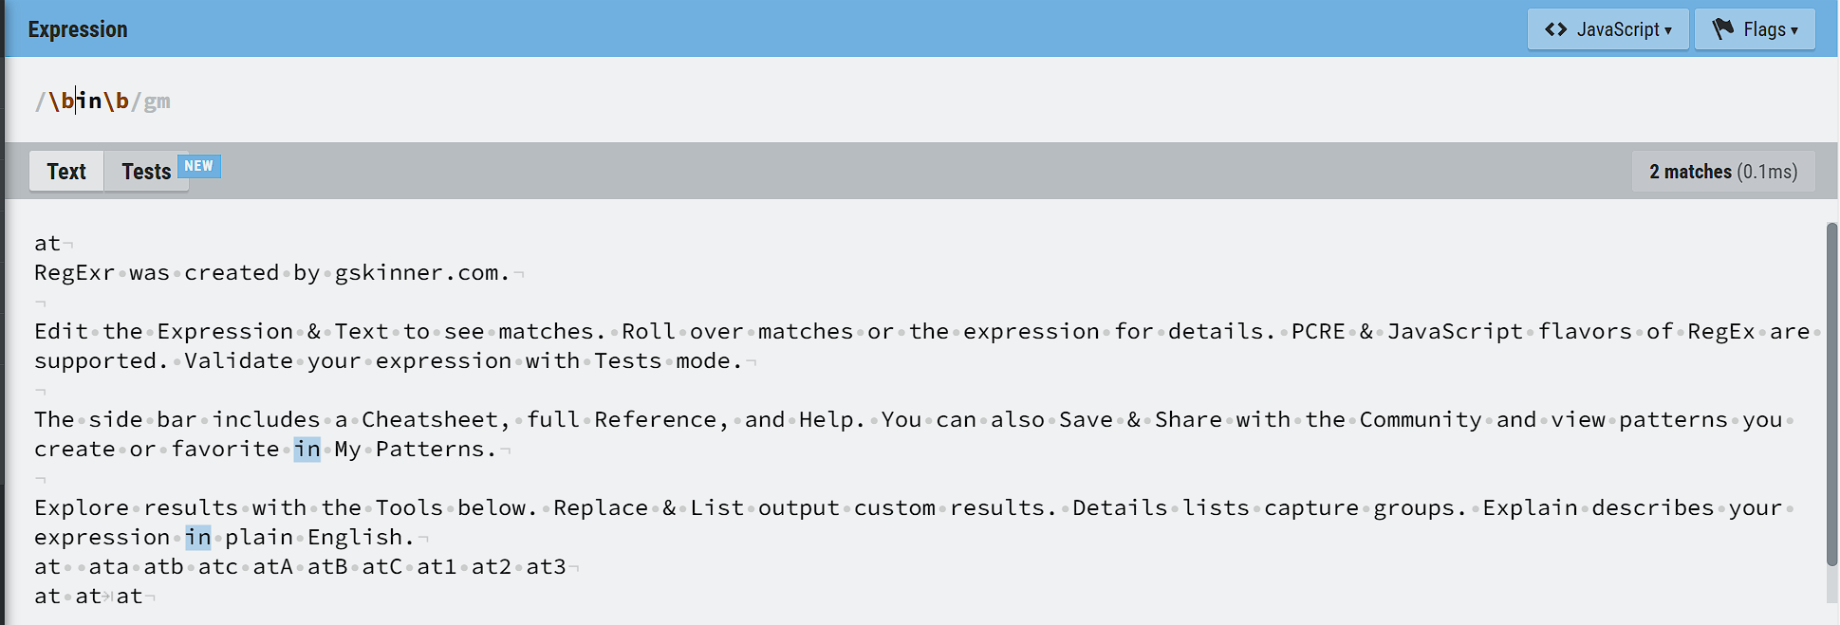Click the vertical scrollbar of text area
The width and height of the screenshot is (1840, 625).
1831,394
